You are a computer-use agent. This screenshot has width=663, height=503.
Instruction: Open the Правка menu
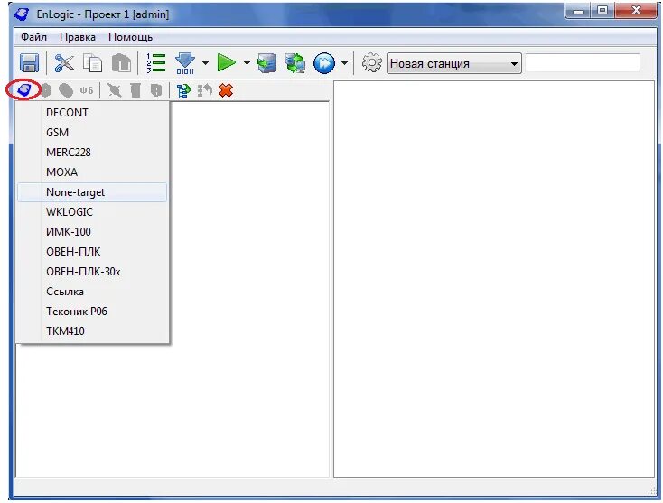[78, 37]
